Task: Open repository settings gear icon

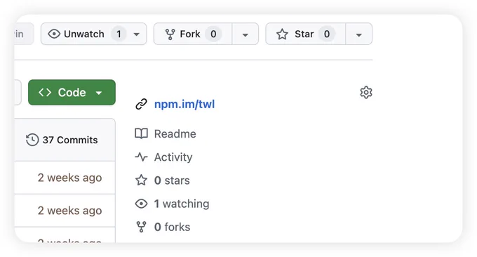Action: pos(366,92)
